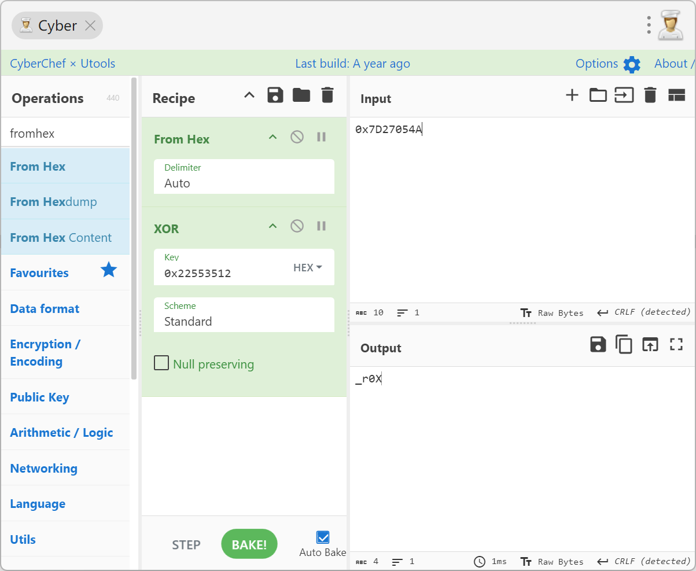Viewport: 696px width, 571px height.
Task: Open file as input icon
Action: pos(598,95)
